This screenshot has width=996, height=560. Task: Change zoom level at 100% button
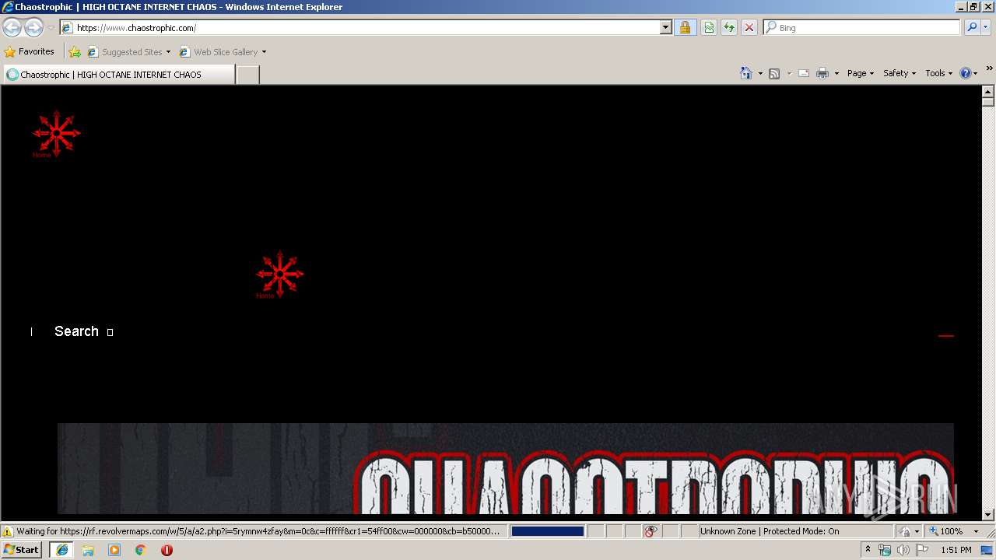[945, 531]
